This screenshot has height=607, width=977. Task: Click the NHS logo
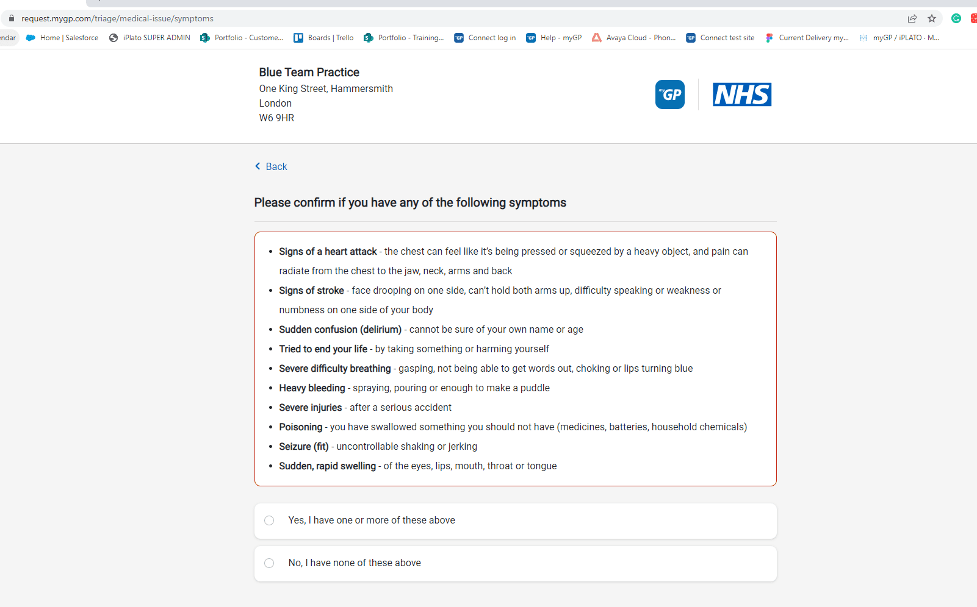click(x=741, y=94)
